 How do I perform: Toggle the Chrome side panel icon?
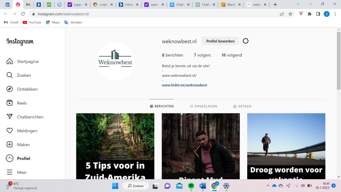click(x=318, y=14)
